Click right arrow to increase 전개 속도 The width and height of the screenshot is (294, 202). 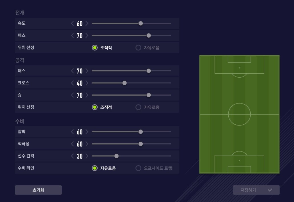(x=87, y=23)
